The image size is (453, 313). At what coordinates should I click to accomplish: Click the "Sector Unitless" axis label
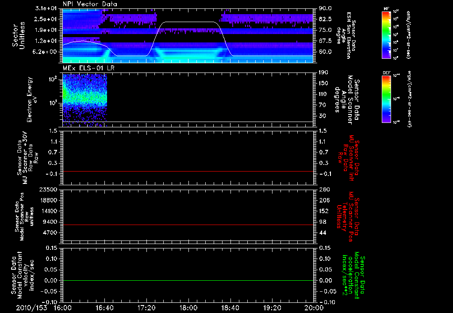pyautogui.click(x=19, y=35)
